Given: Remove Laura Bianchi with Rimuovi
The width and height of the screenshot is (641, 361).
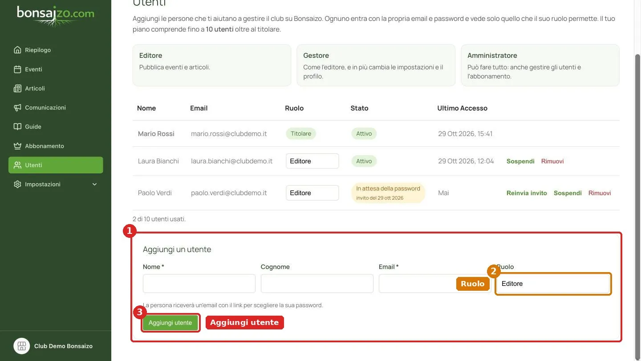Looking at the screenshot, I should tap(552, 161).
